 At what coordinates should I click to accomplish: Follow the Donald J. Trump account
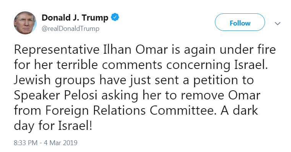pyautogui.click(x=240, y=22)
